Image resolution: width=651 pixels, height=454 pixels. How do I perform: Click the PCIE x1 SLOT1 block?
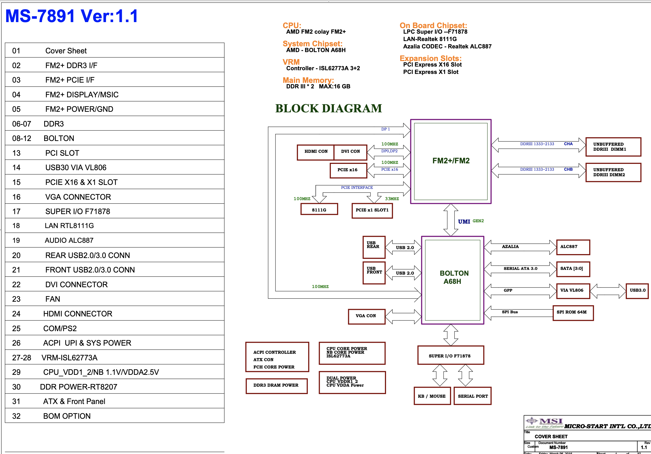point(372,211)
